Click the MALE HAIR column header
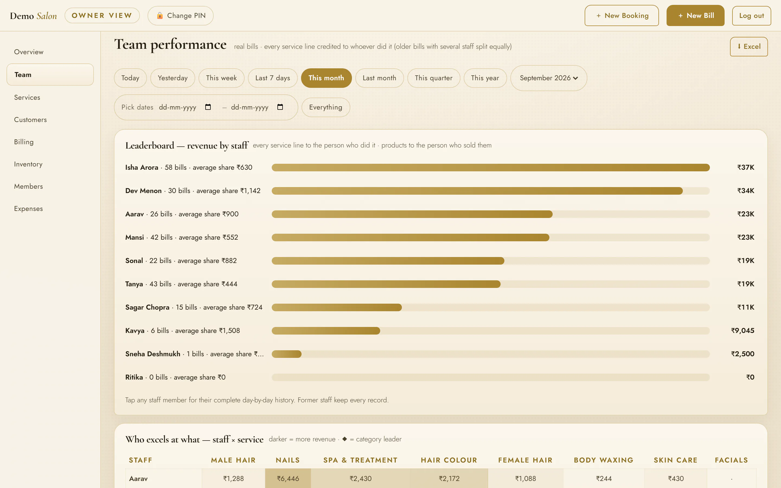The image size is (781, 488). [233, 460]
